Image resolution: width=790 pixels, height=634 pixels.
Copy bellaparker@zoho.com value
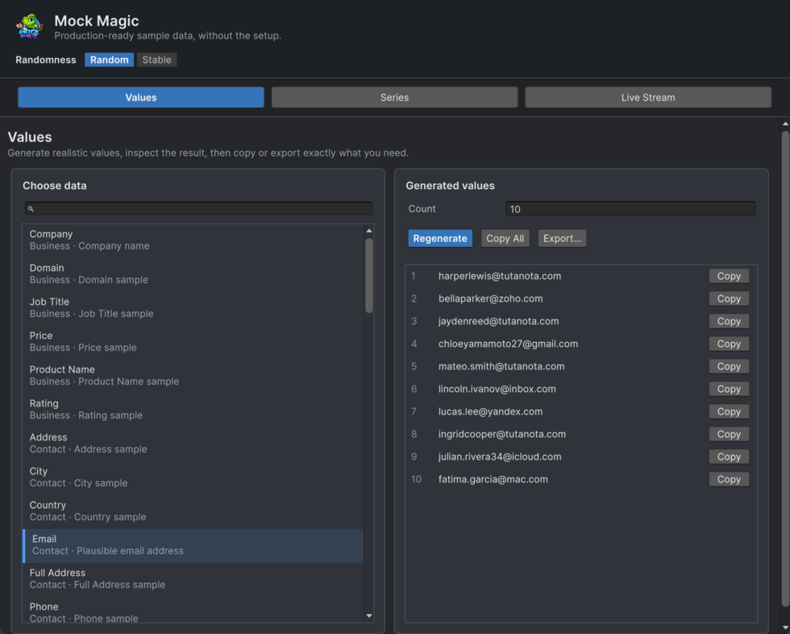(x=729, y=299)
